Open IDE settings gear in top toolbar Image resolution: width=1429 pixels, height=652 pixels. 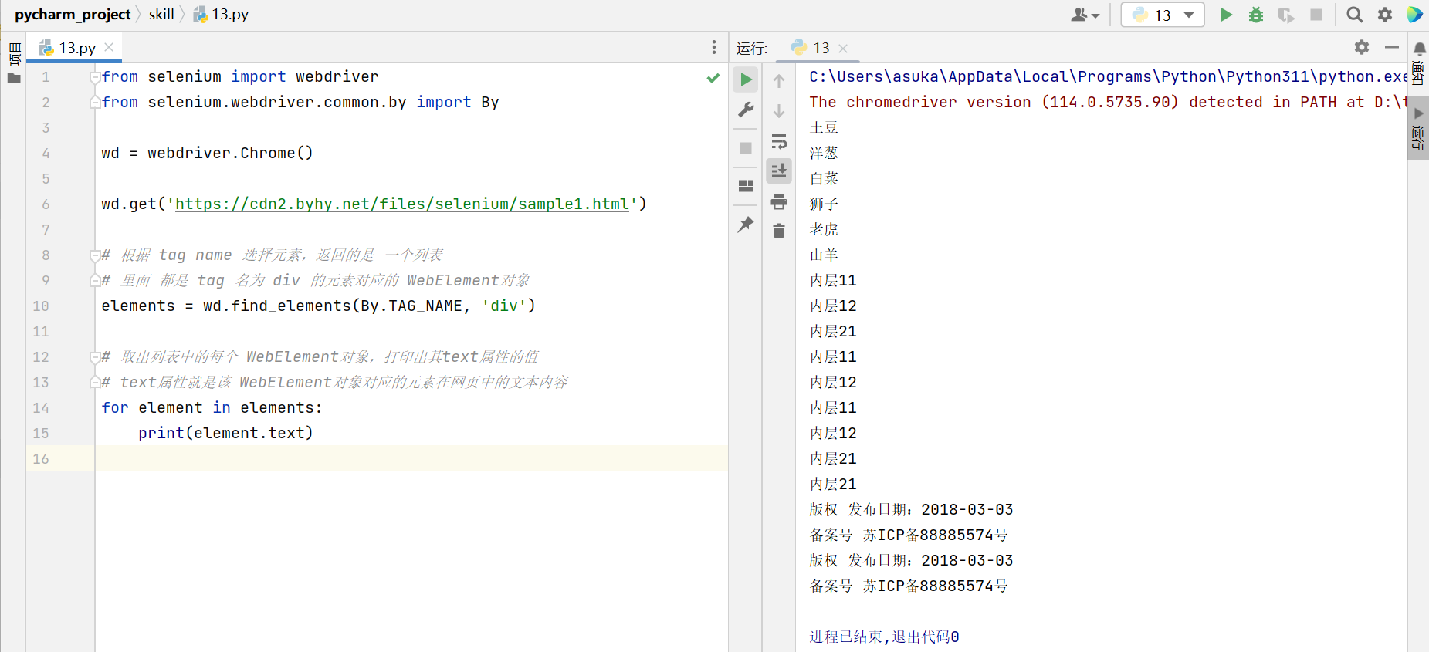1385,15
